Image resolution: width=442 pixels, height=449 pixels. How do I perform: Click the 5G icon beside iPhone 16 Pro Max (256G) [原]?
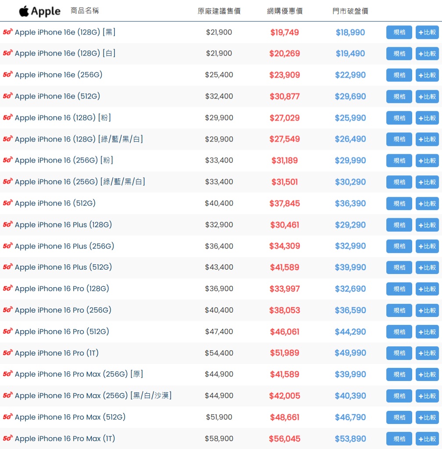coord(8,374)
